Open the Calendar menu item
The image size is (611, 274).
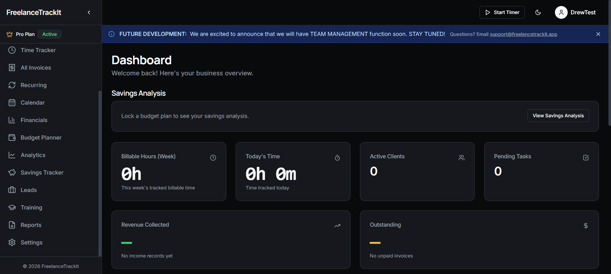click(32, 103)
